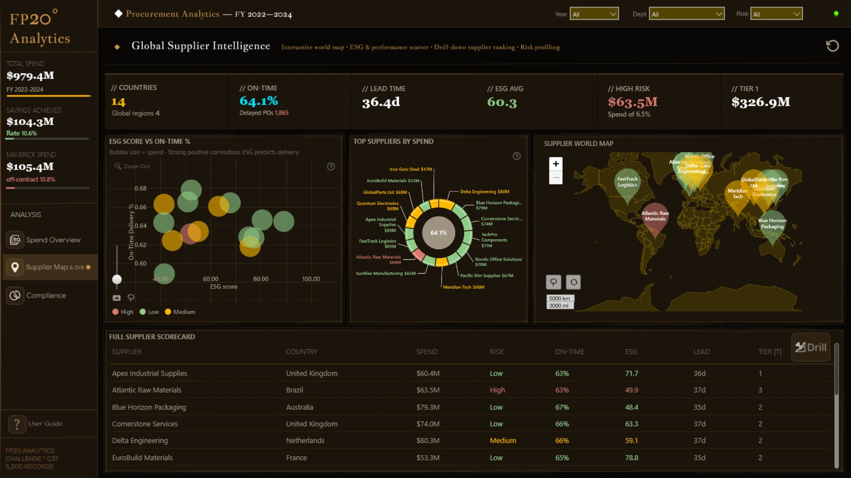Click the Tier 1 $326.9M KPI value
Viewport: 851px width, 478px height.
coord(761,102)
